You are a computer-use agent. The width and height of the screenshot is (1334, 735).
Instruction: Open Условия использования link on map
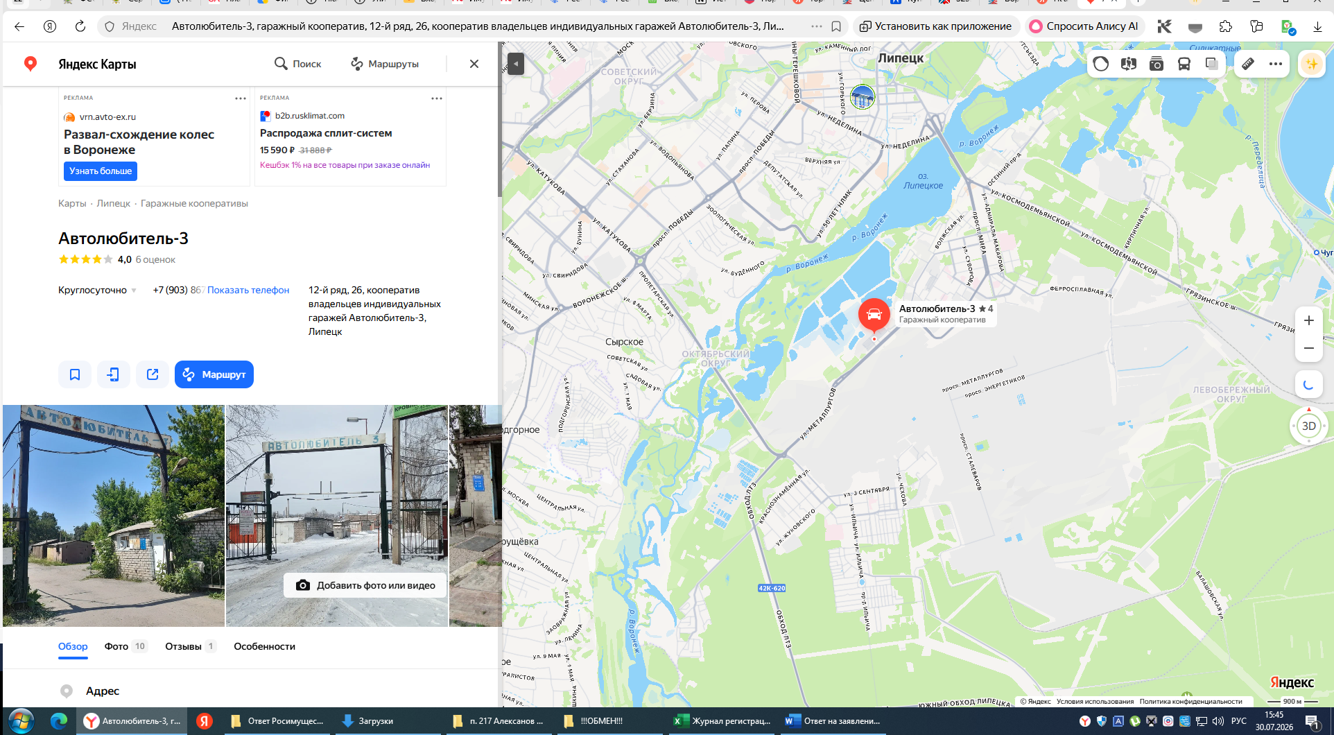pyautogui.click(x=1095, y=702)
